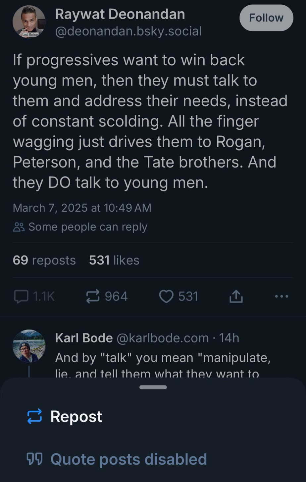The height and width of the screenshot is (482, 306).
Task: Click the quote marks disabled icon
Action: 34,459
